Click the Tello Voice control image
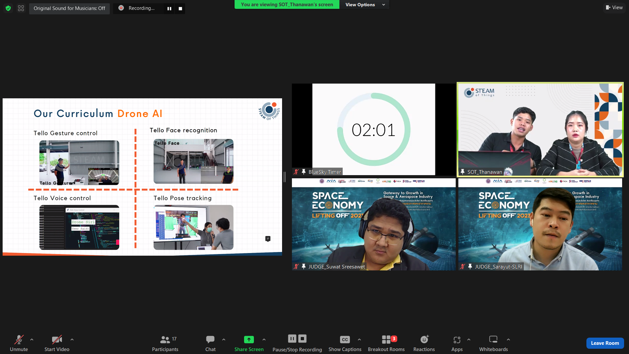This screenshot has width=629, height=354. [79, 227]
